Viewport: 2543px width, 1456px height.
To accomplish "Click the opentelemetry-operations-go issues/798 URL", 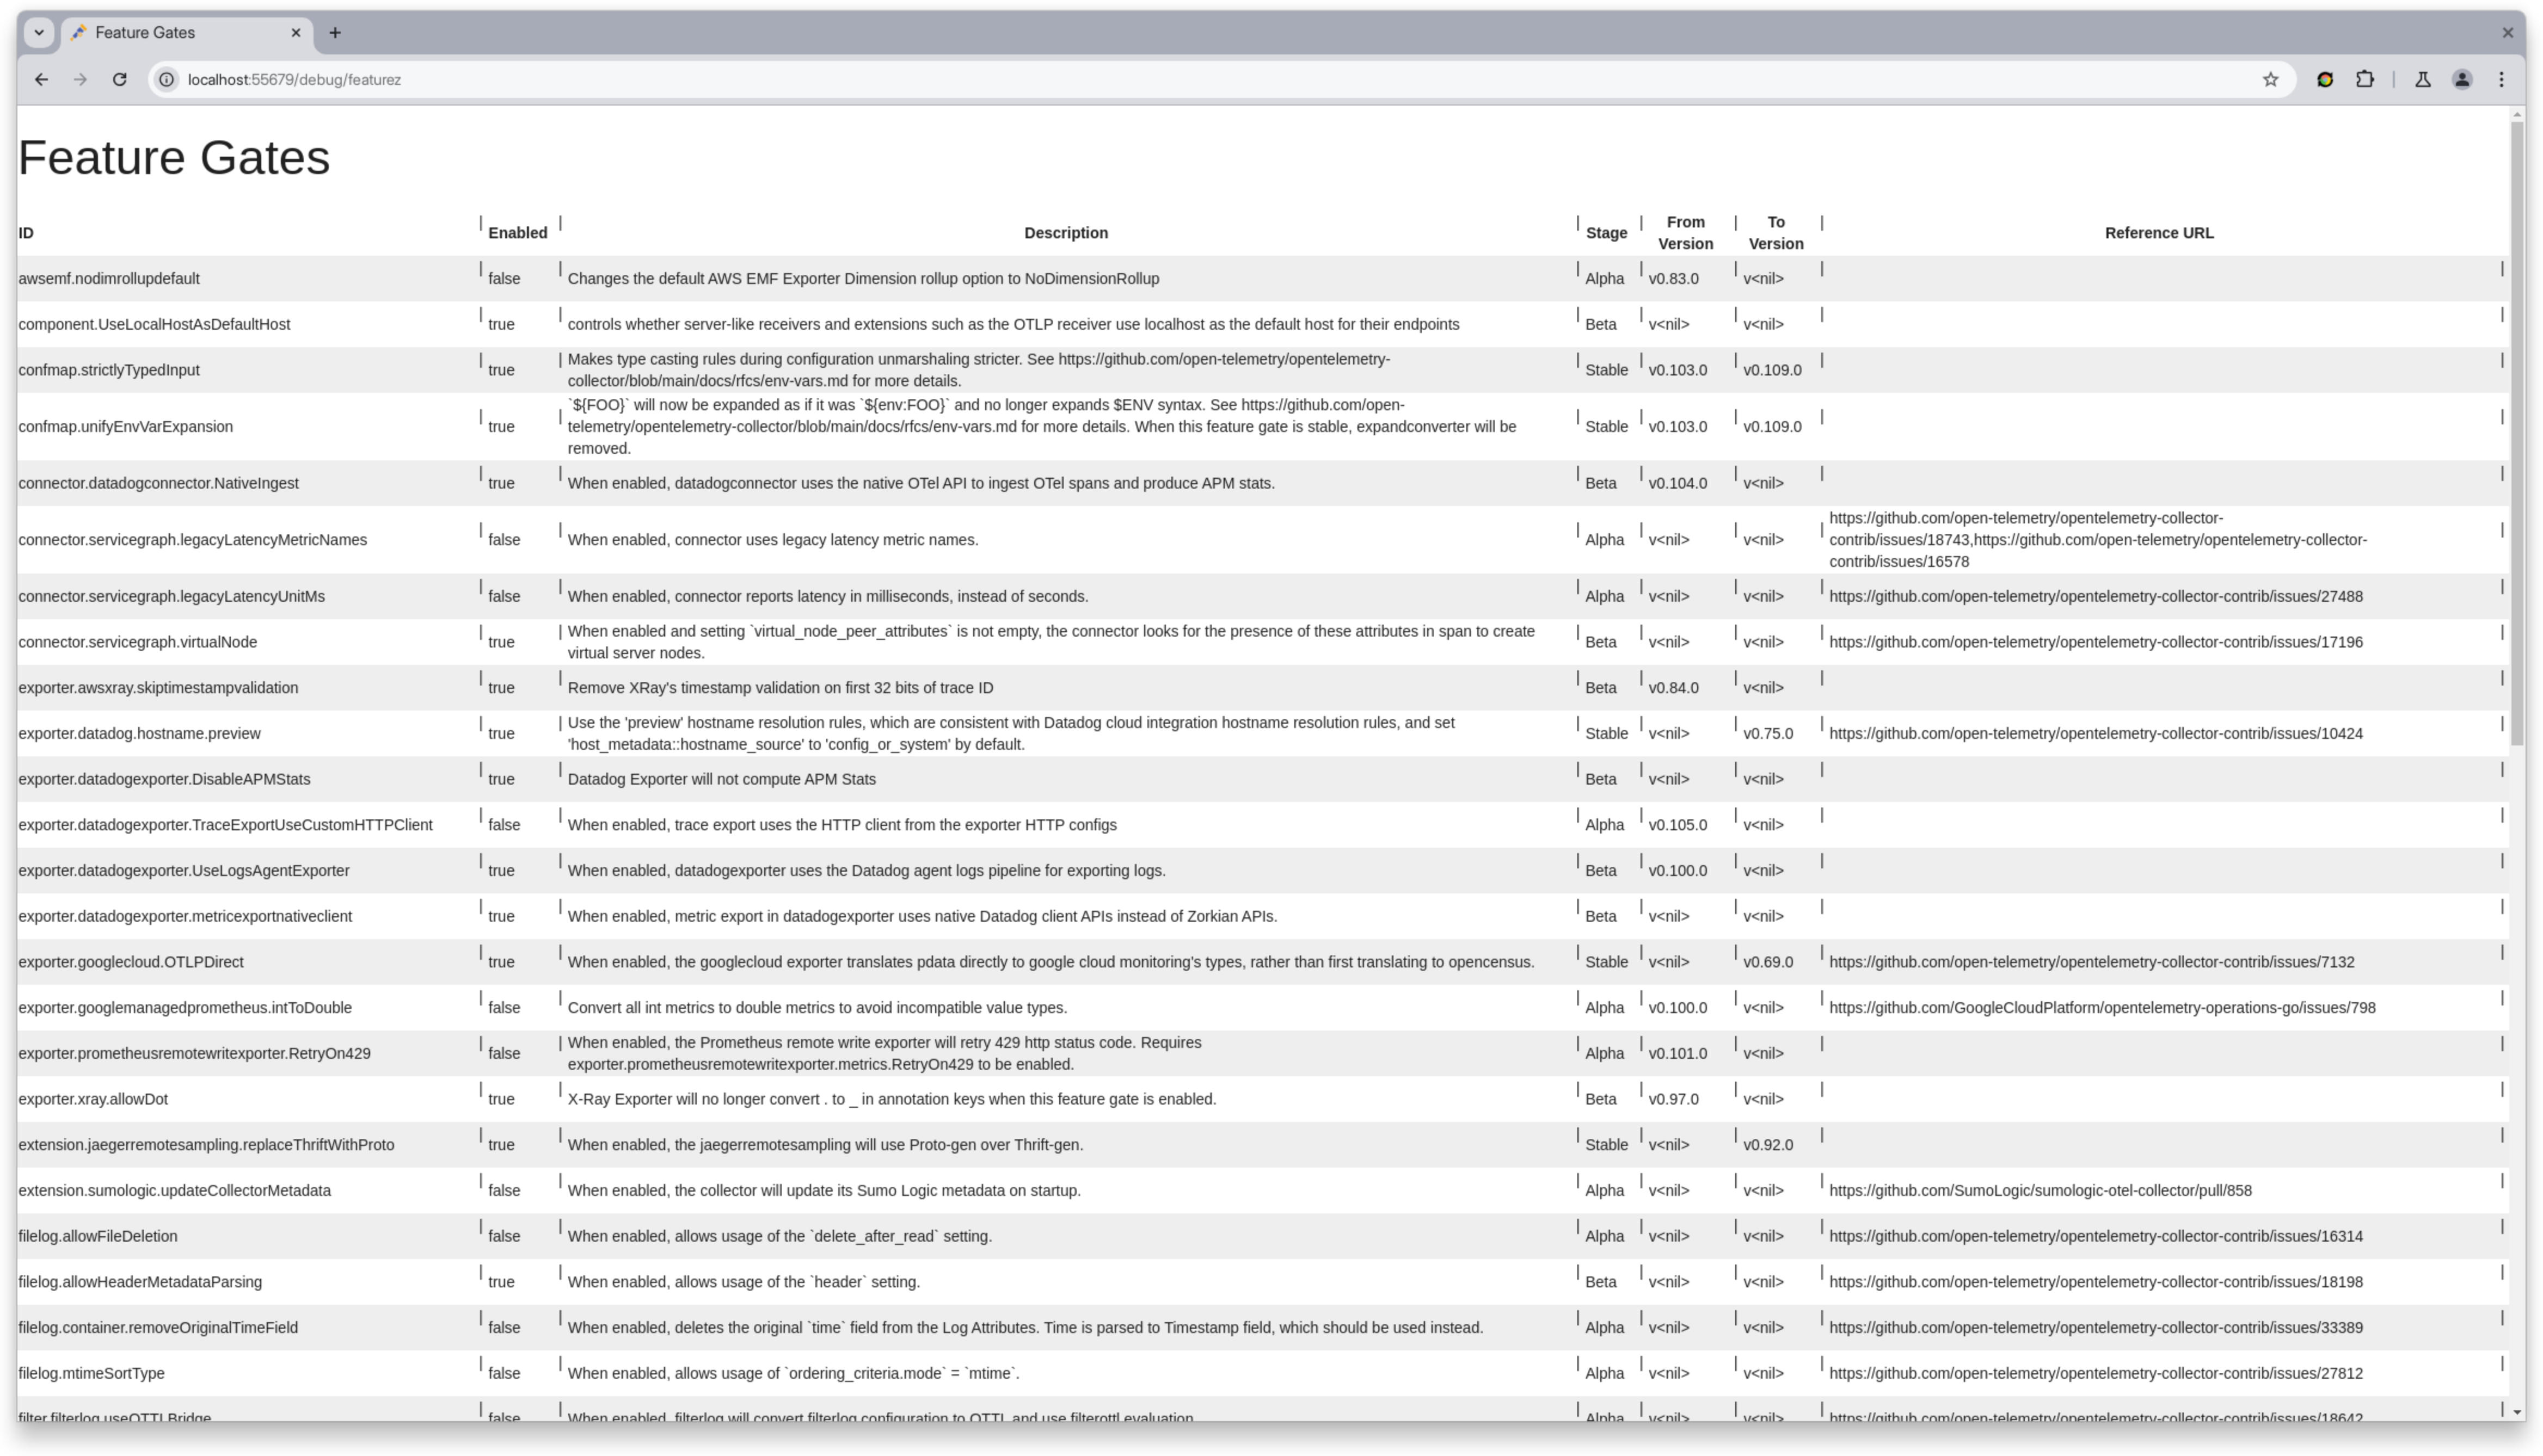I will click(x=2102, y=1008).
